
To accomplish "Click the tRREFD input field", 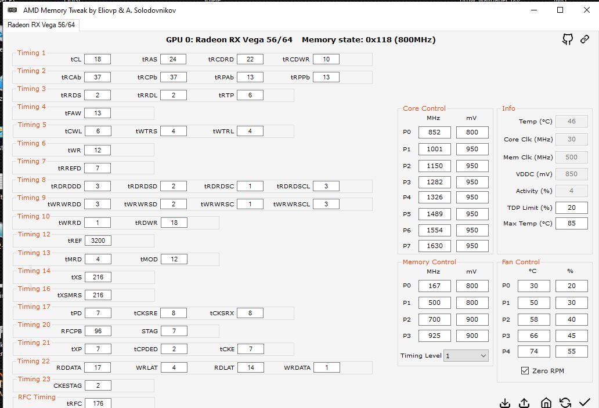I will click(x=98, y=168).
